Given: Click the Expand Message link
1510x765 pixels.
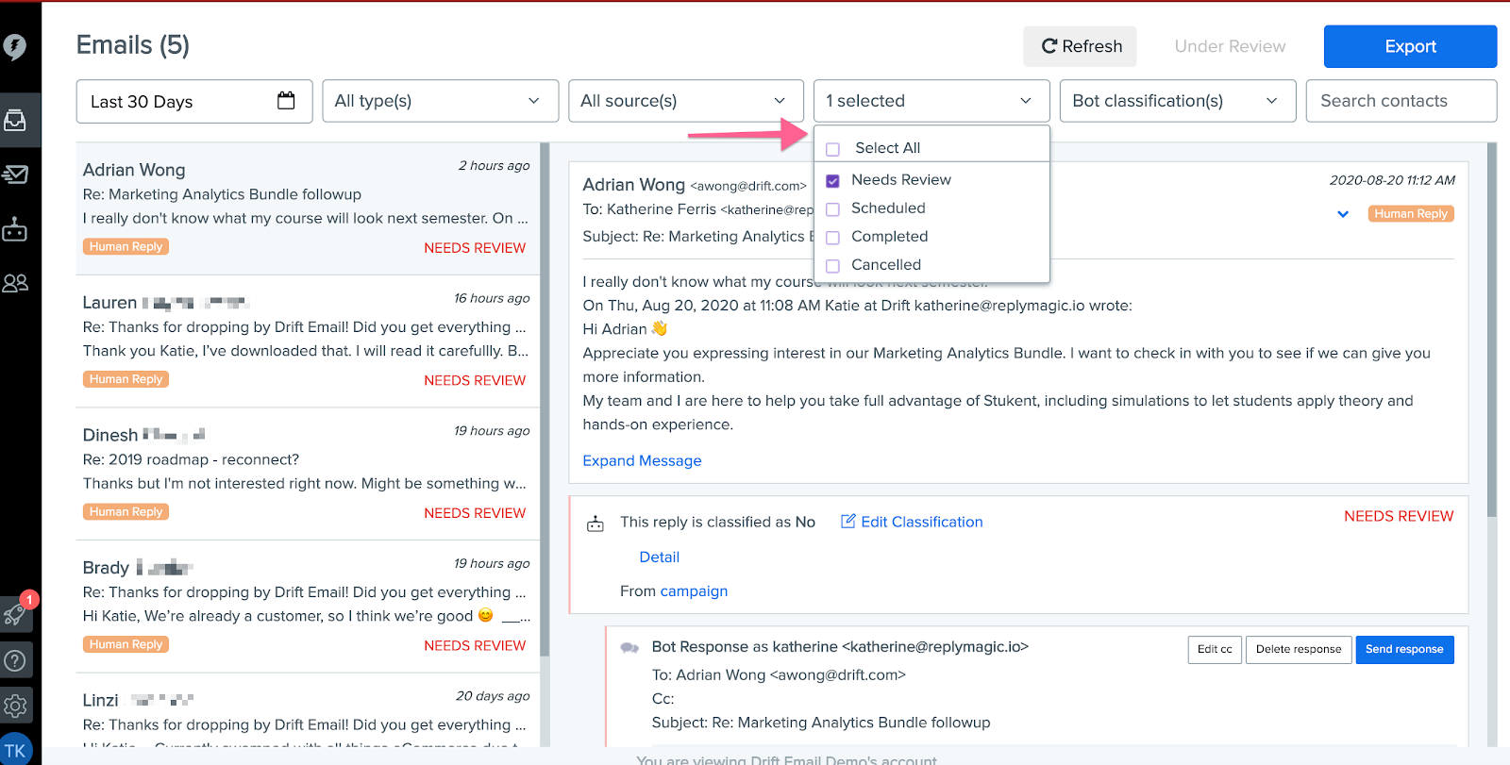Looking at the screenshot, I should pyautogui.click(x=642, y=460).
